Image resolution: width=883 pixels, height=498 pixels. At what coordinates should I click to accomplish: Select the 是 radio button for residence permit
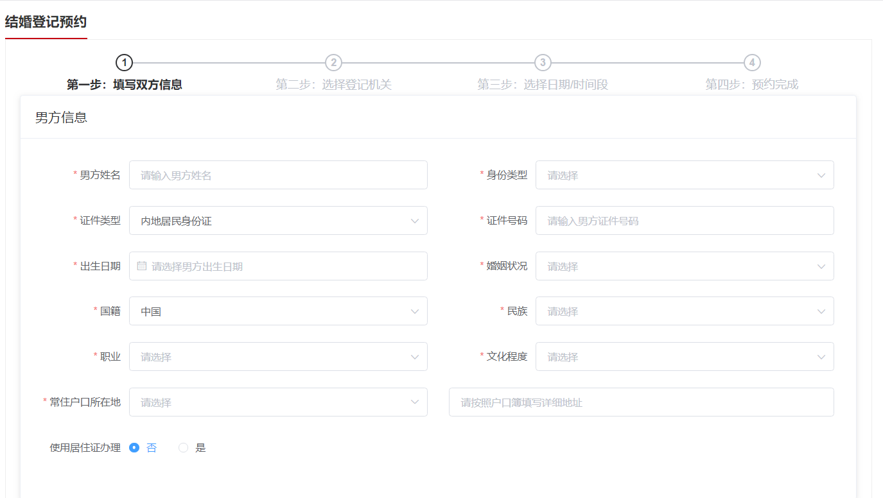pos(184,448)
